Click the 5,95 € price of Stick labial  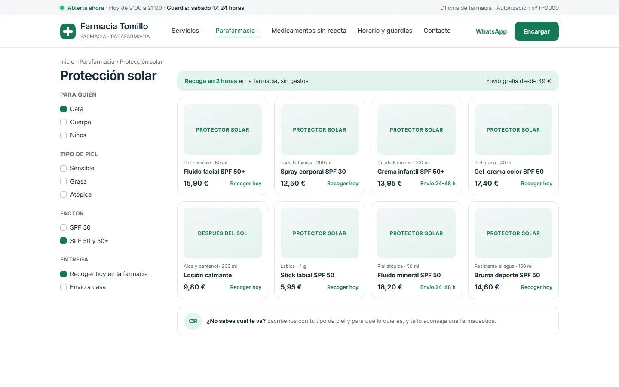(x=291, y=287)
